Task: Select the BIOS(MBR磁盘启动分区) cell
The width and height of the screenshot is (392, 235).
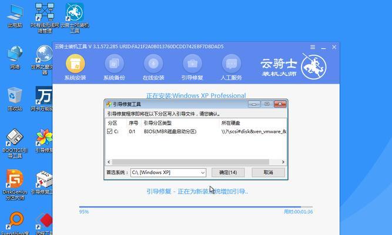Action: click(170, 132)
